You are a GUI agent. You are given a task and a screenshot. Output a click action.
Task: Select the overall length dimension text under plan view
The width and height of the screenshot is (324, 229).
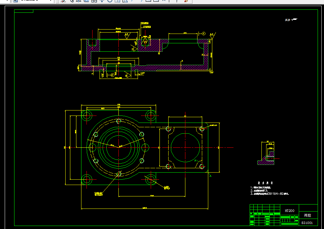coord(145,208)
